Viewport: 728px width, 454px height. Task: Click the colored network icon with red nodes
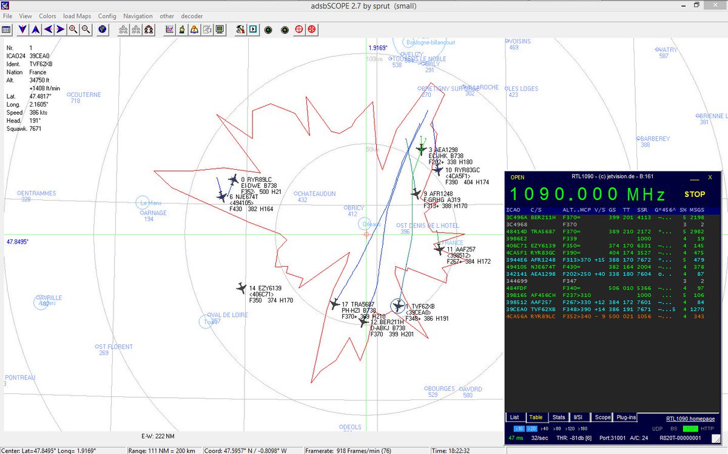tap(149, 28)
